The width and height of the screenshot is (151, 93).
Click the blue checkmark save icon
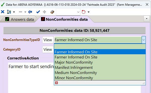click(38, 12)
